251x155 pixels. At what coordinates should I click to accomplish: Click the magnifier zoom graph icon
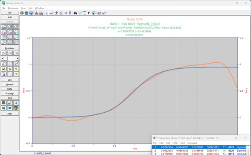pos(3,74)
